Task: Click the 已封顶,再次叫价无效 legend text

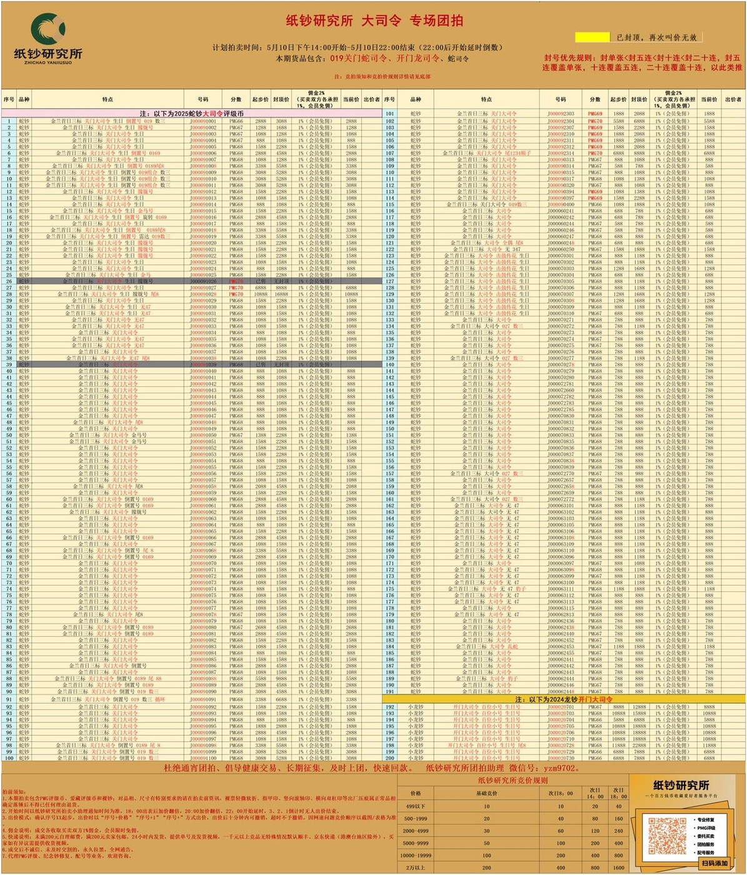Action: [x=656, y=37]
